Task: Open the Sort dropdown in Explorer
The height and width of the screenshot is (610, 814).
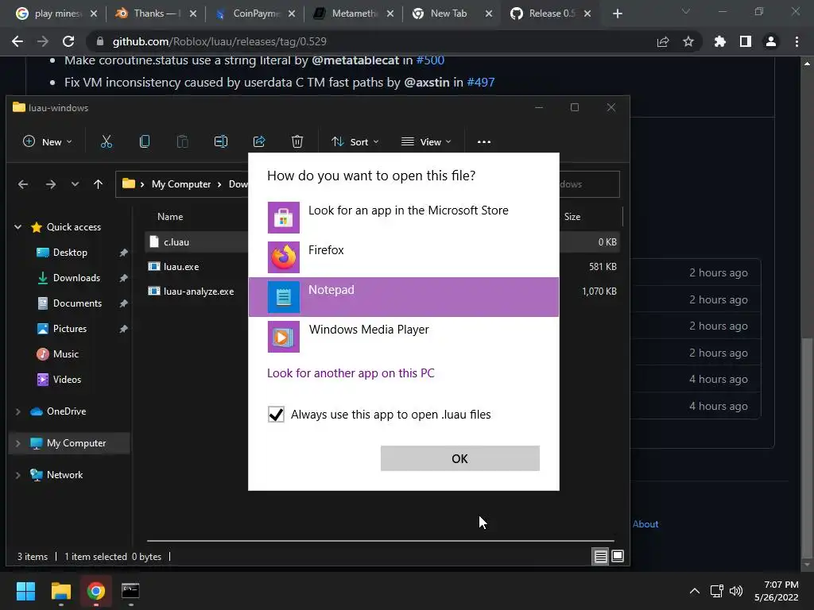Action: tap(355, 141)
